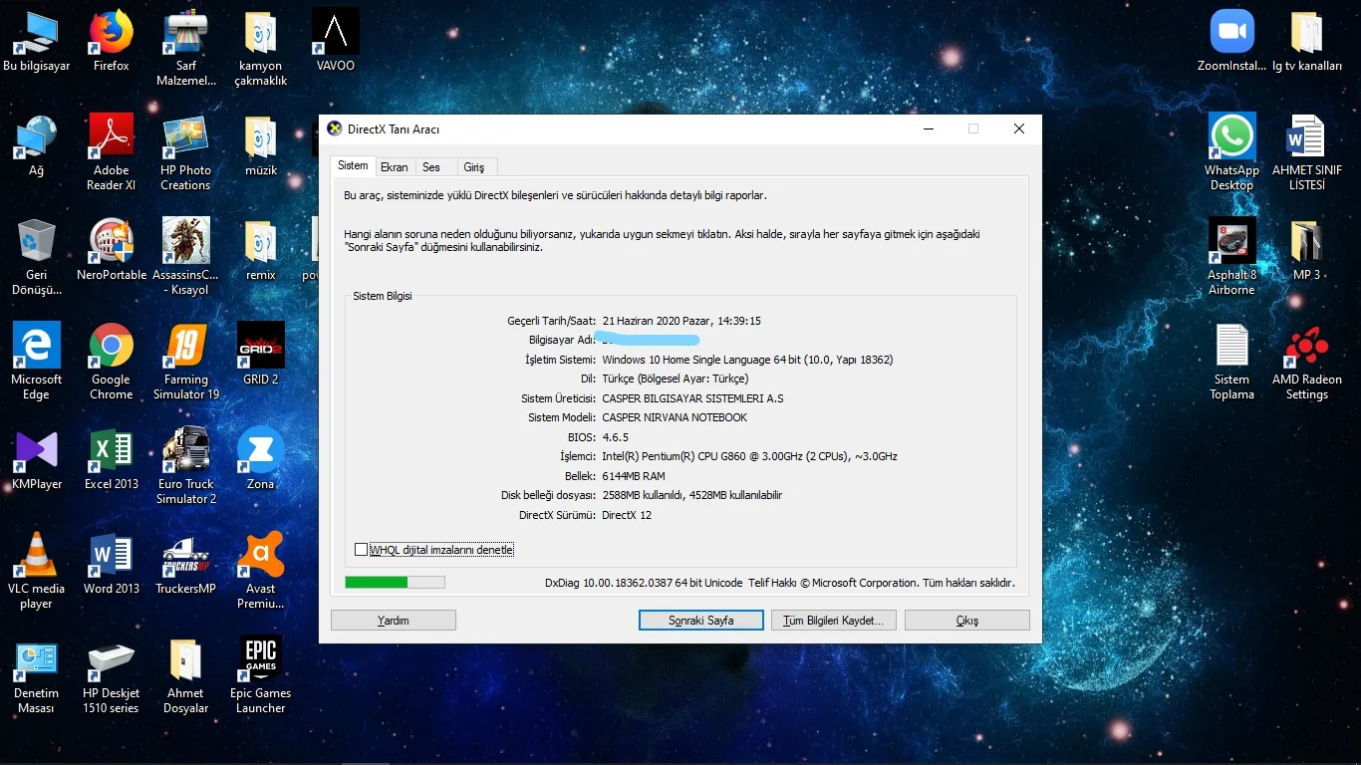Click the Yardım button
Screen dimensions: 1361x765
point(394,621)
